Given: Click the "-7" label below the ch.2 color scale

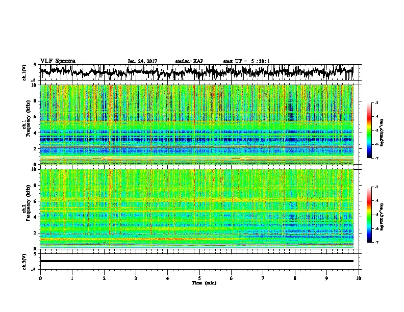Looking at the screenshot, I should [x=376, y=242].
